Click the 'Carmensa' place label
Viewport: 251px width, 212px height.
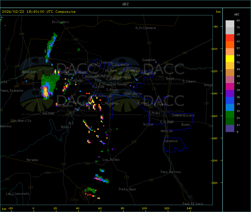[x=171, y=141]
